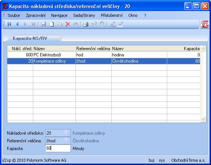Open the Zpracování menu

click(x=36, y=15)
